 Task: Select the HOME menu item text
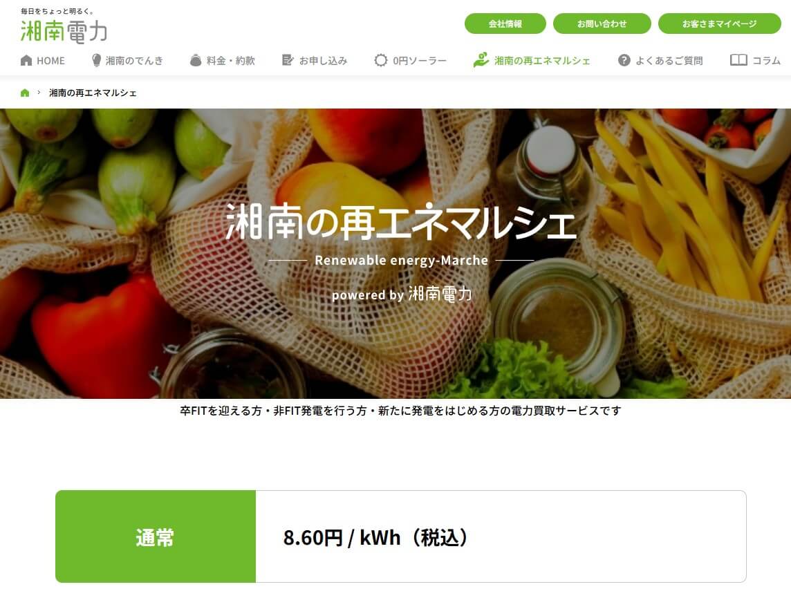[51, 61]
